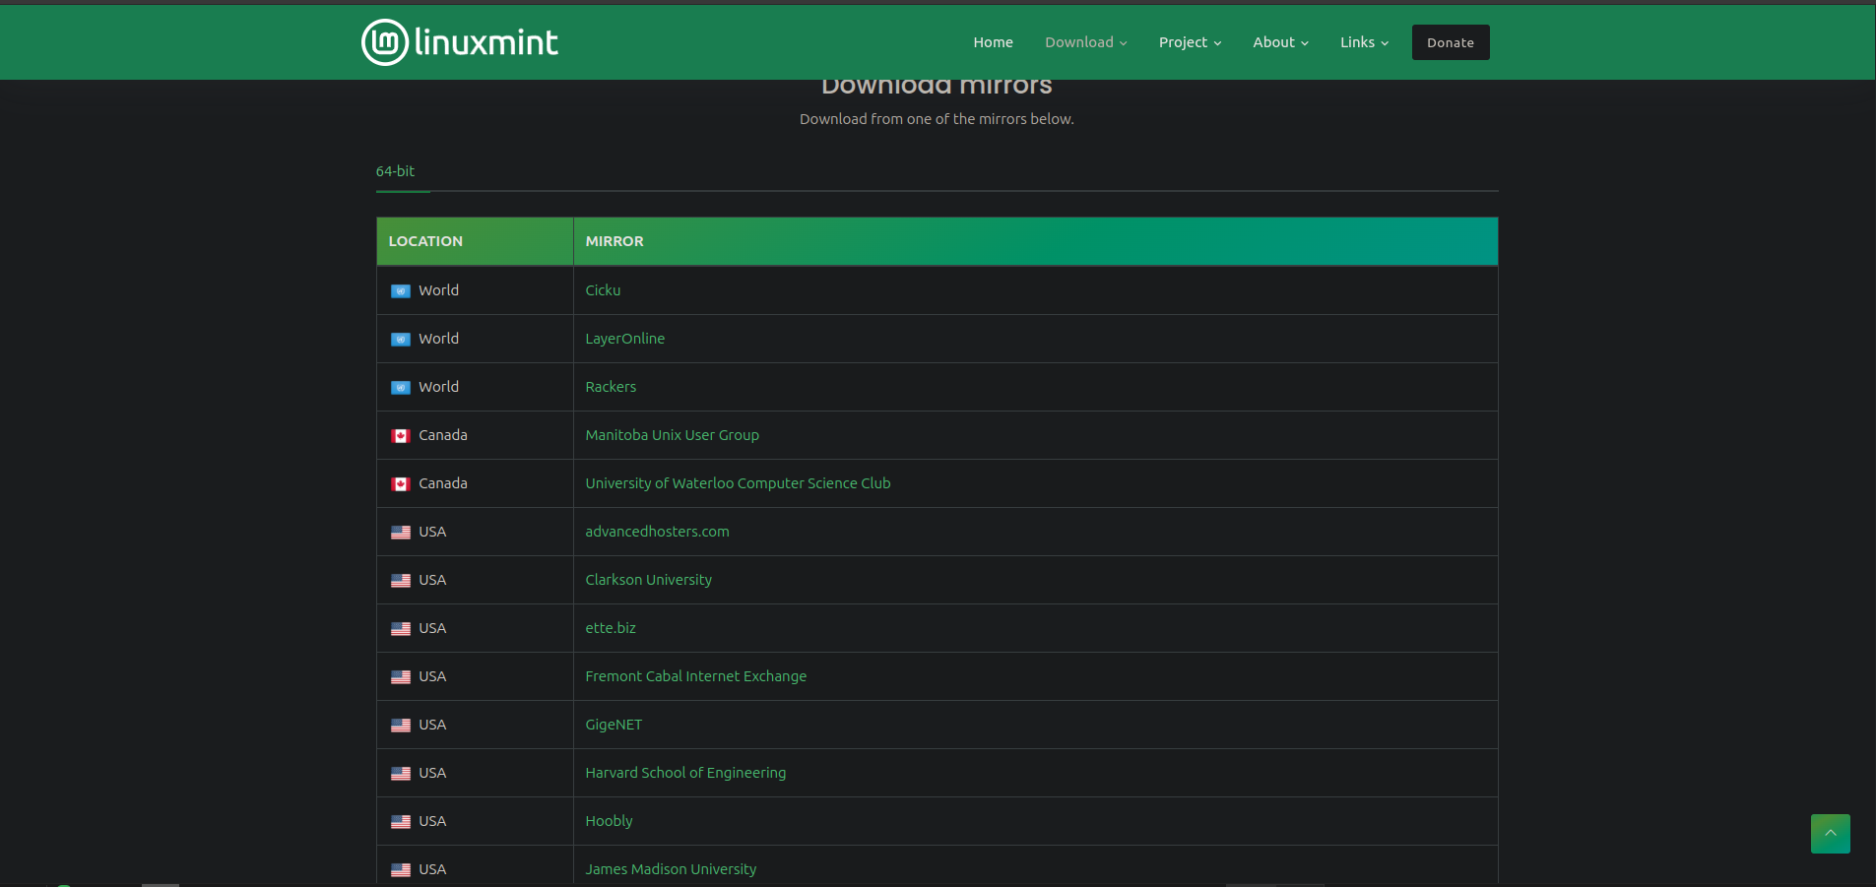Open the Home page link

click(x=993, y=42)
